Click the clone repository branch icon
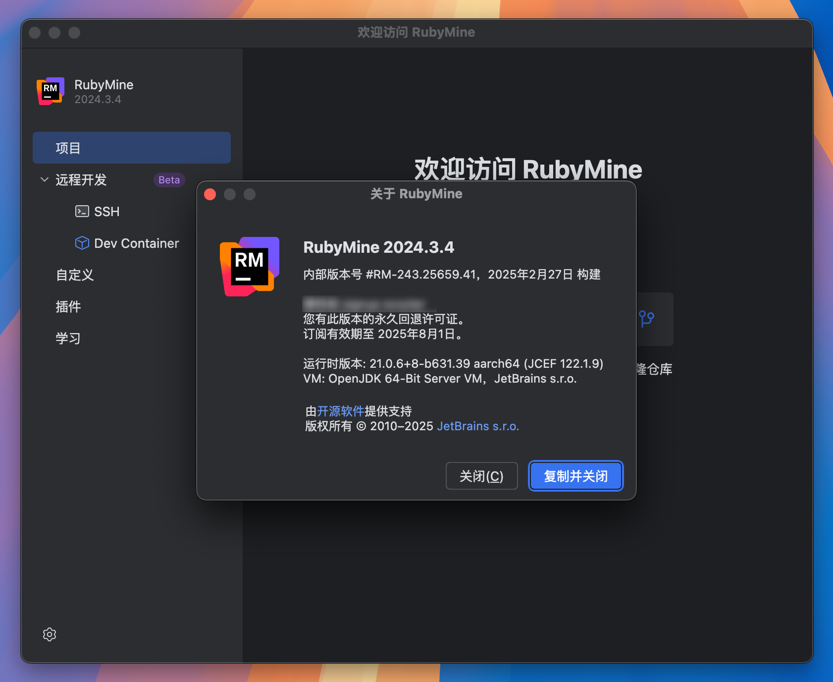Viewport: 833px width, 682px height. (646, 319)
